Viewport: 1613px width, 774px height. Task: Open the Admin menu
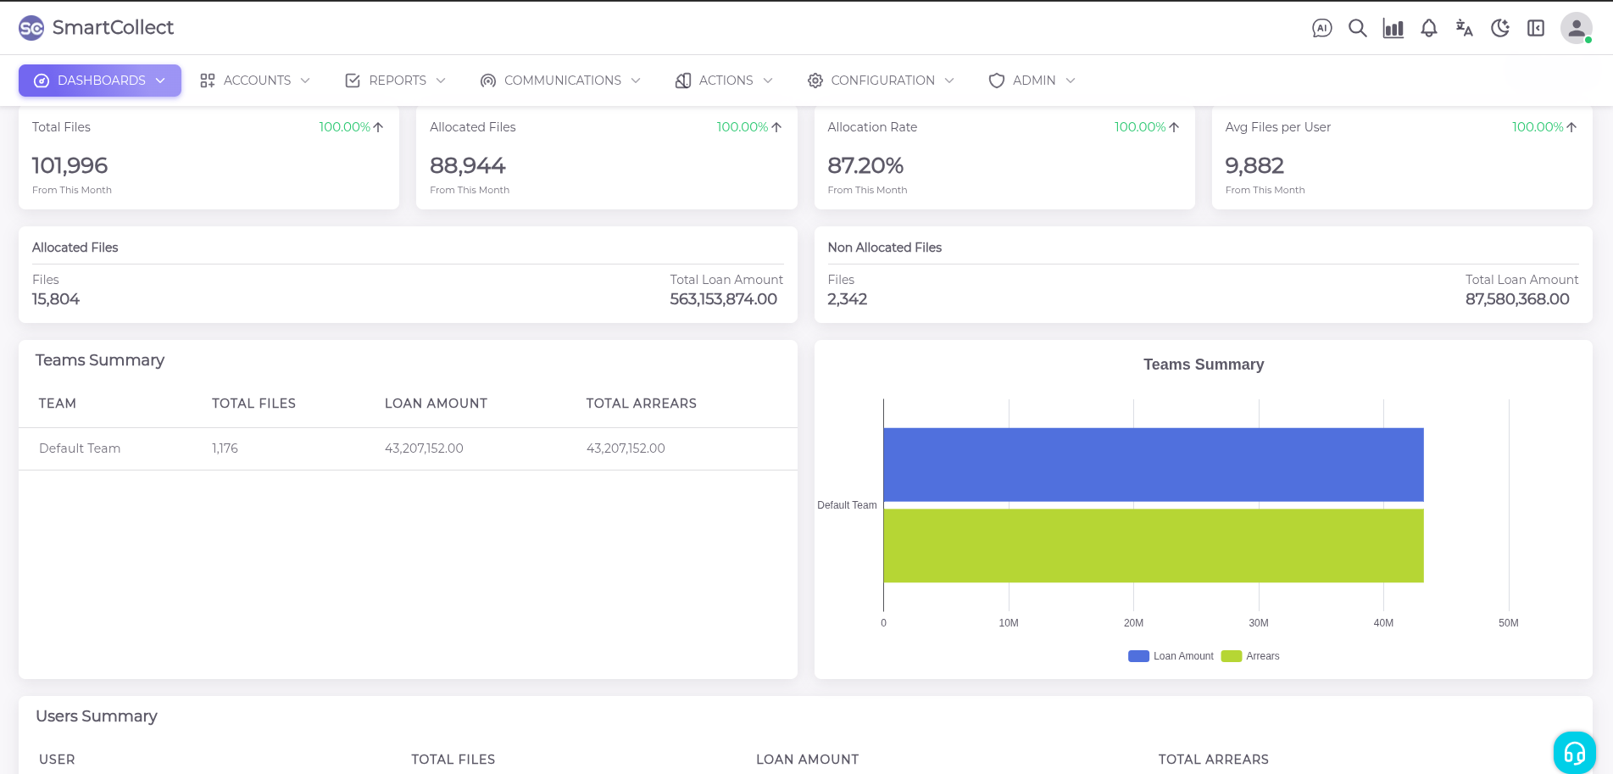click(x=1032, y=81)
